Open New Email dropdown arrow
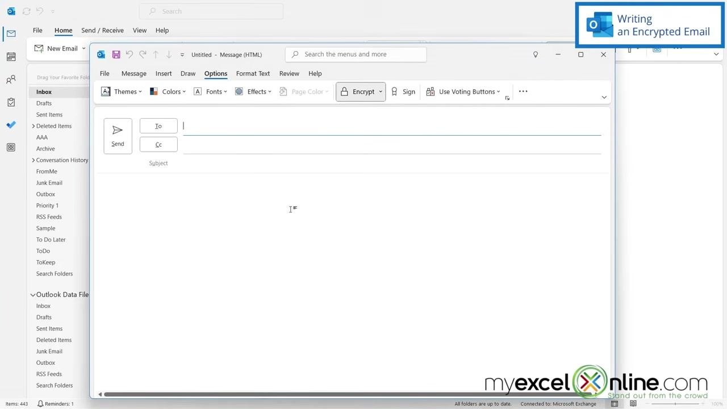Screen dimensions: 727x409 83,48
